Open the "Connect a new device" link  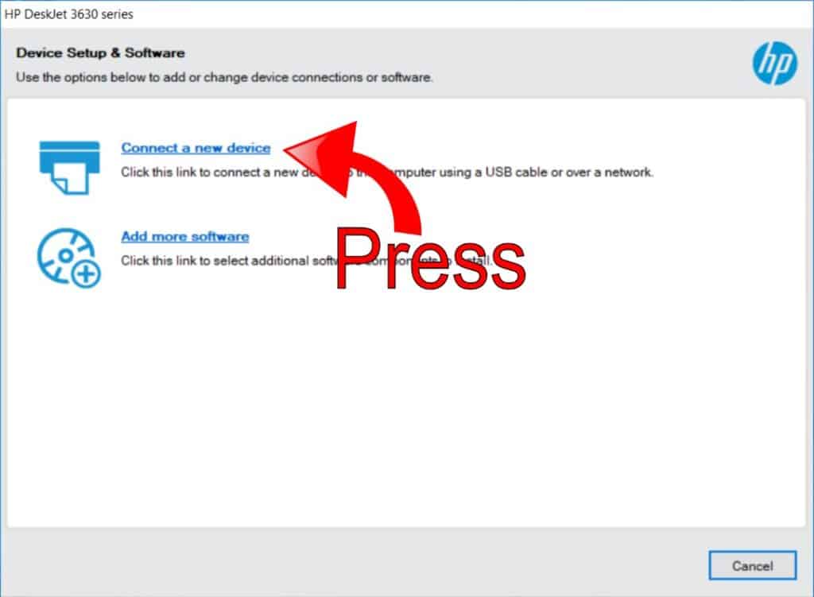pyautogui.click(x=196, y=148)
